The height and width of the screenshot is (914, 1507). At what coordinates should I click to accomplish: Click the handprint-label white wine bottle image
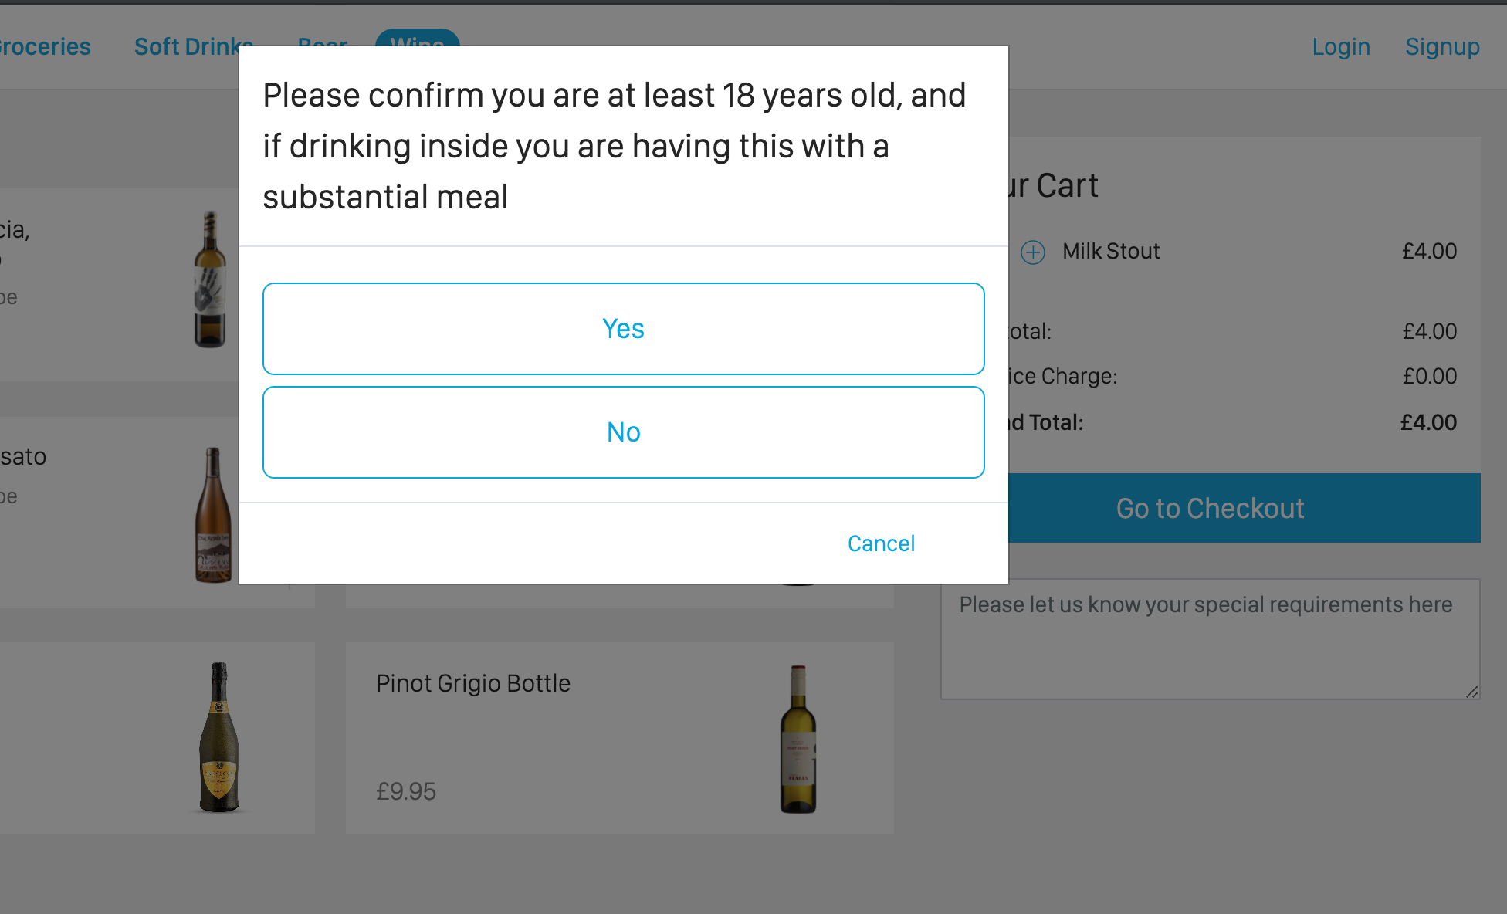click(209, 279)
